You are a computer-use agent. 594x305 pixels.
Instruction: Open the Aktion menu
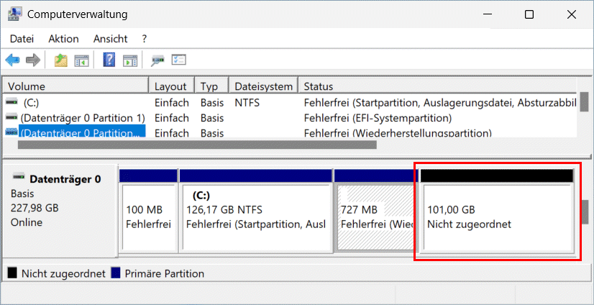click(x=63, y=39)
